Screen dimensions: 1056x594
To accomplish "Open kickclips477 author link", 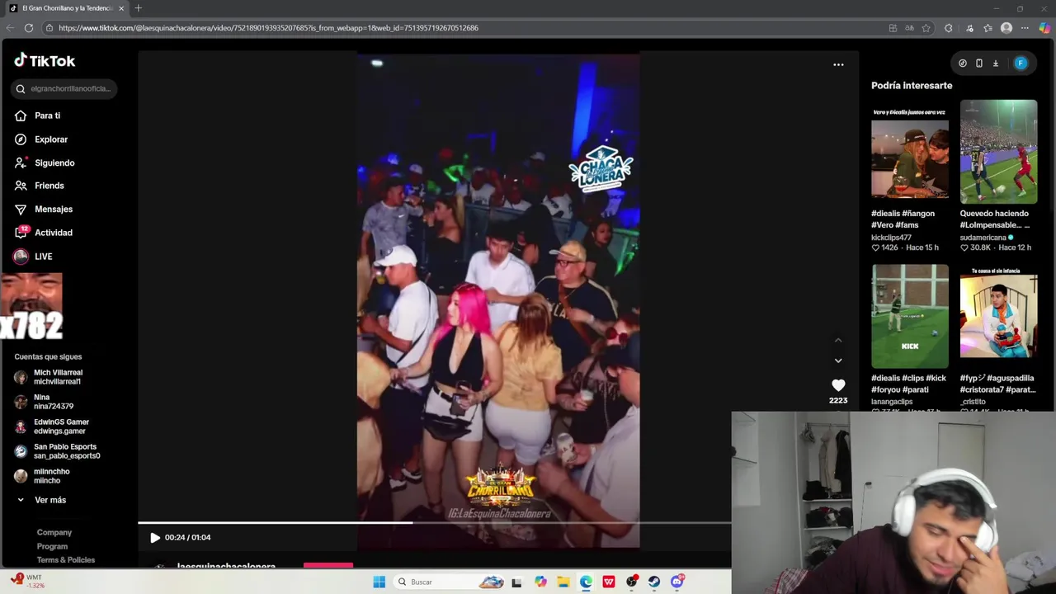I will pos(892,238).
